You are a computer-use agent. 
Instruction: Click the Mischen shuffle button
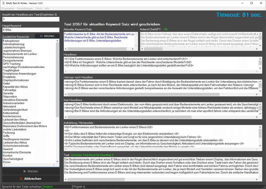coord(47,36)
